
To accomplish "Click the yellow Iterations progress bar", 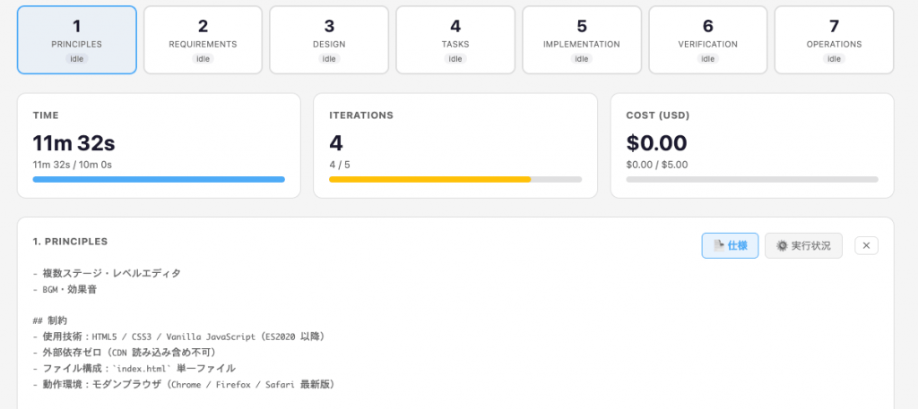I will 429,179.
